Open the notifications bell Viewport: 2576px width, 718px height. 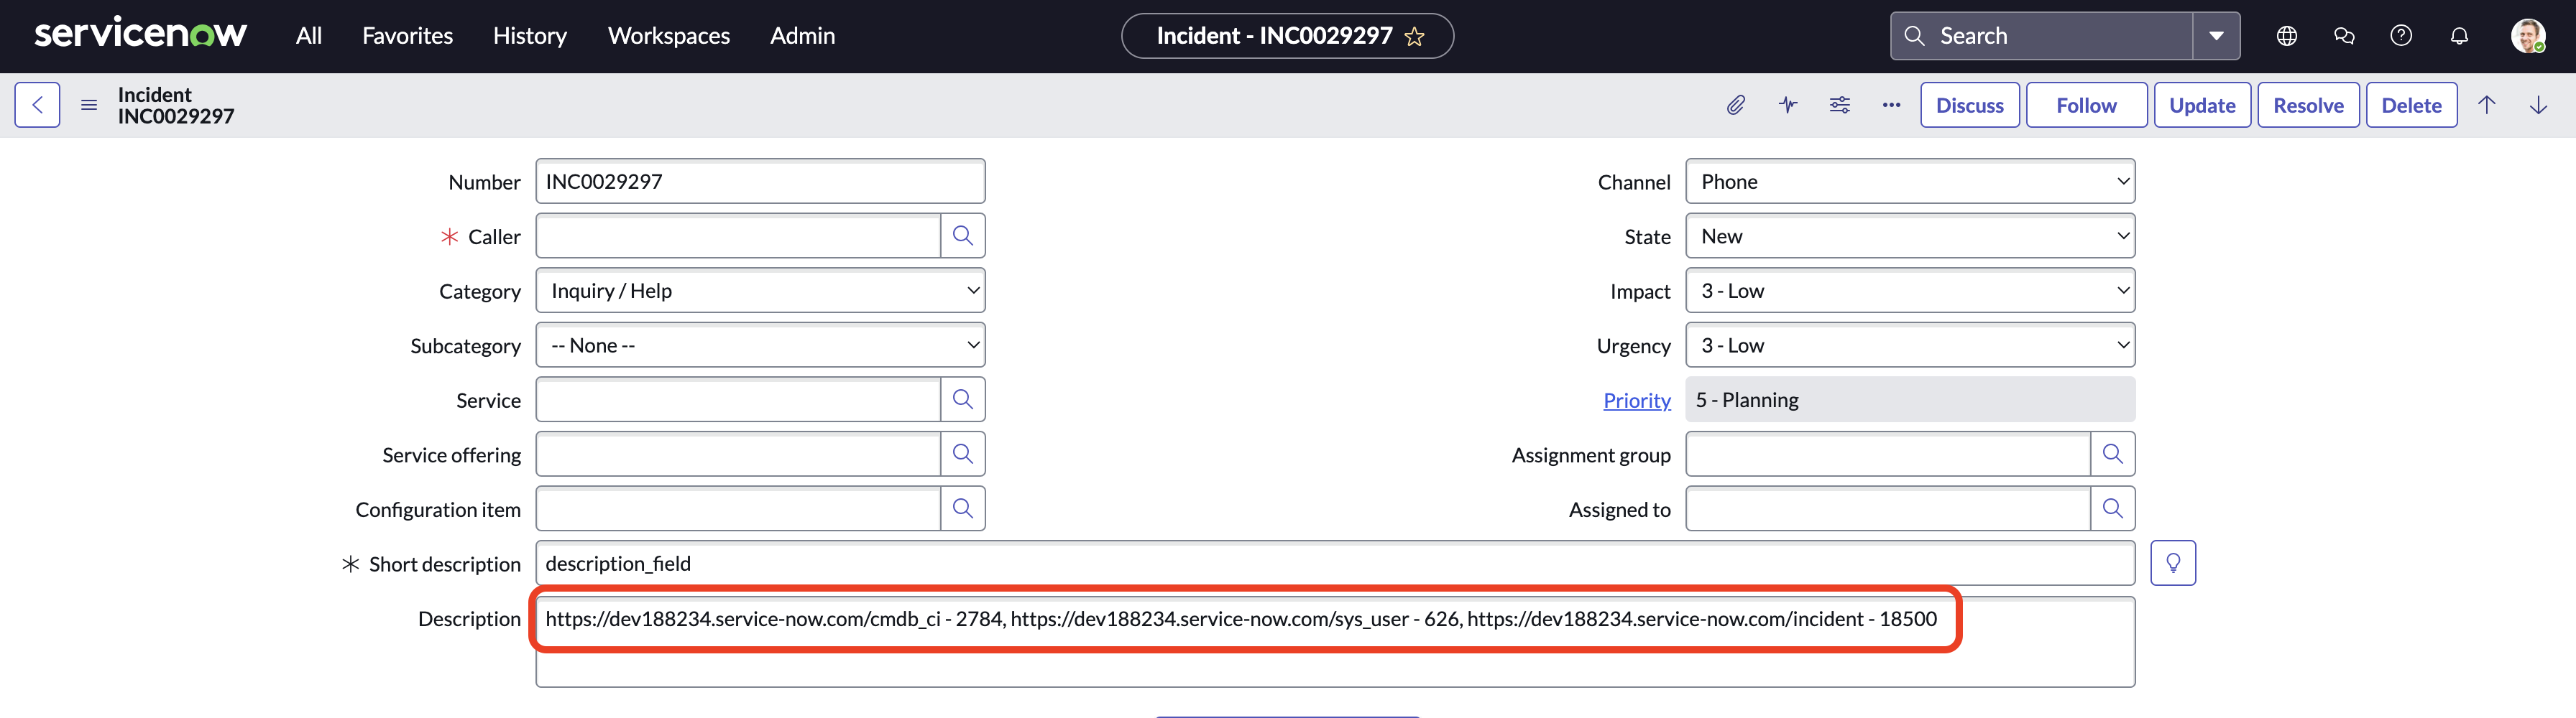(x=2460, y=35)
